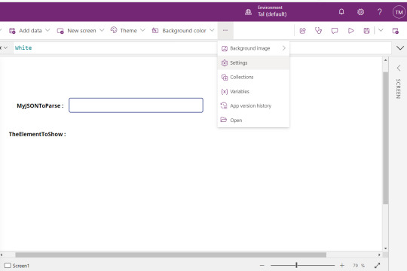Click the Publish icon
Image resolution: width=407 pixels, height=271 pixels.
396,31
